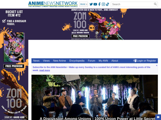Open ANN's TikTok page icon
This screenshot has height=120, width=161.
pos(107,4)
